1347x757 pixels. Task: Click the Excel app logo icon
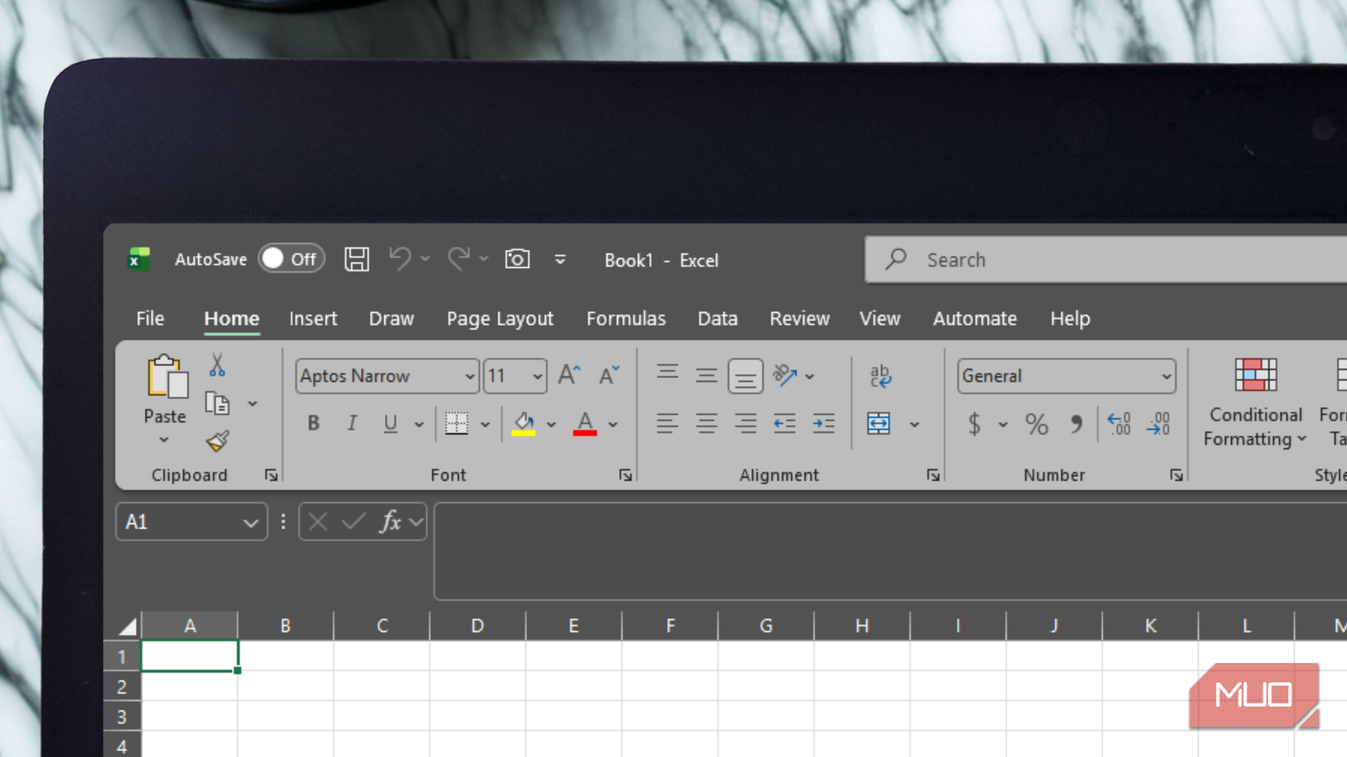point(139,259)
